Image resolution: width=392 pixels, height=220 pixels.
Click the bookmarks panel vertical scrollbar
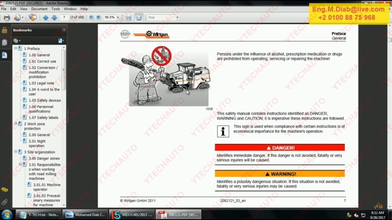coord(64,115)
